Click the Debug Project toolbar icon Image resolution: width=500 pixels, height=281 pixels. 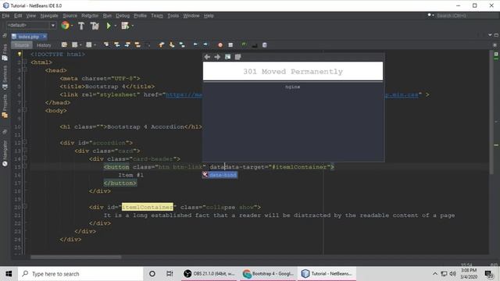pos(125,26)
